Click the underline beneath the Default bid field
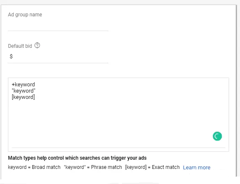This screenshot has height=184, width=240. (58, 63)
